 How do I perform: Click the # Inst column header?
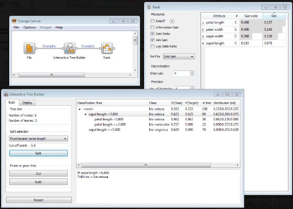pos(206,103)
